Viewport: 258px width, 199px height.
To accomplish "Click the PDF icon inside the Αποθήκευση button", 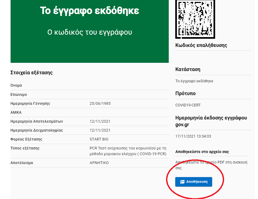I will (x=183, y=182).
